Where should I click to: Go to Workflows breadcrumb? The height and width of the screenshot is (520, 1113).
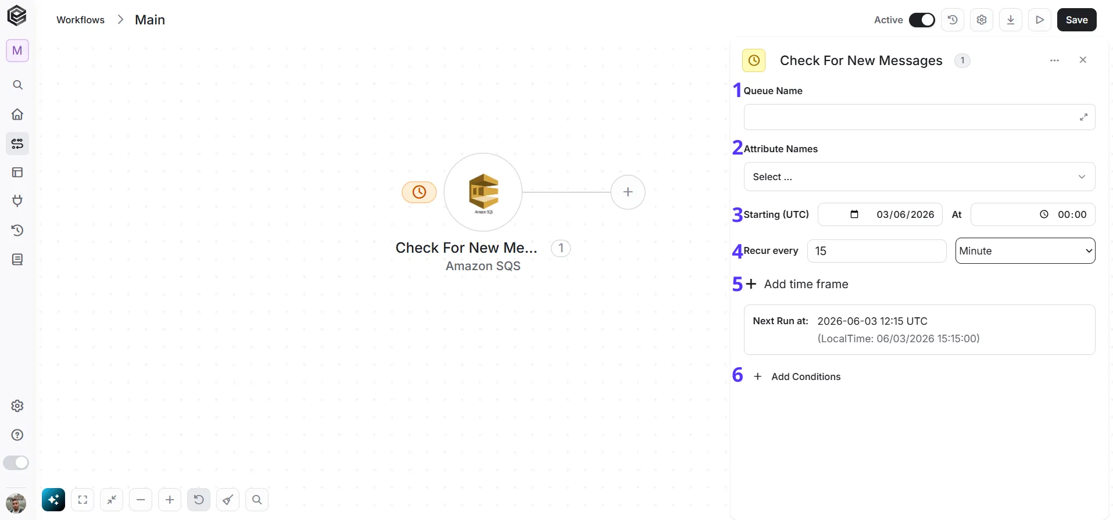click(x=80, y=20)
